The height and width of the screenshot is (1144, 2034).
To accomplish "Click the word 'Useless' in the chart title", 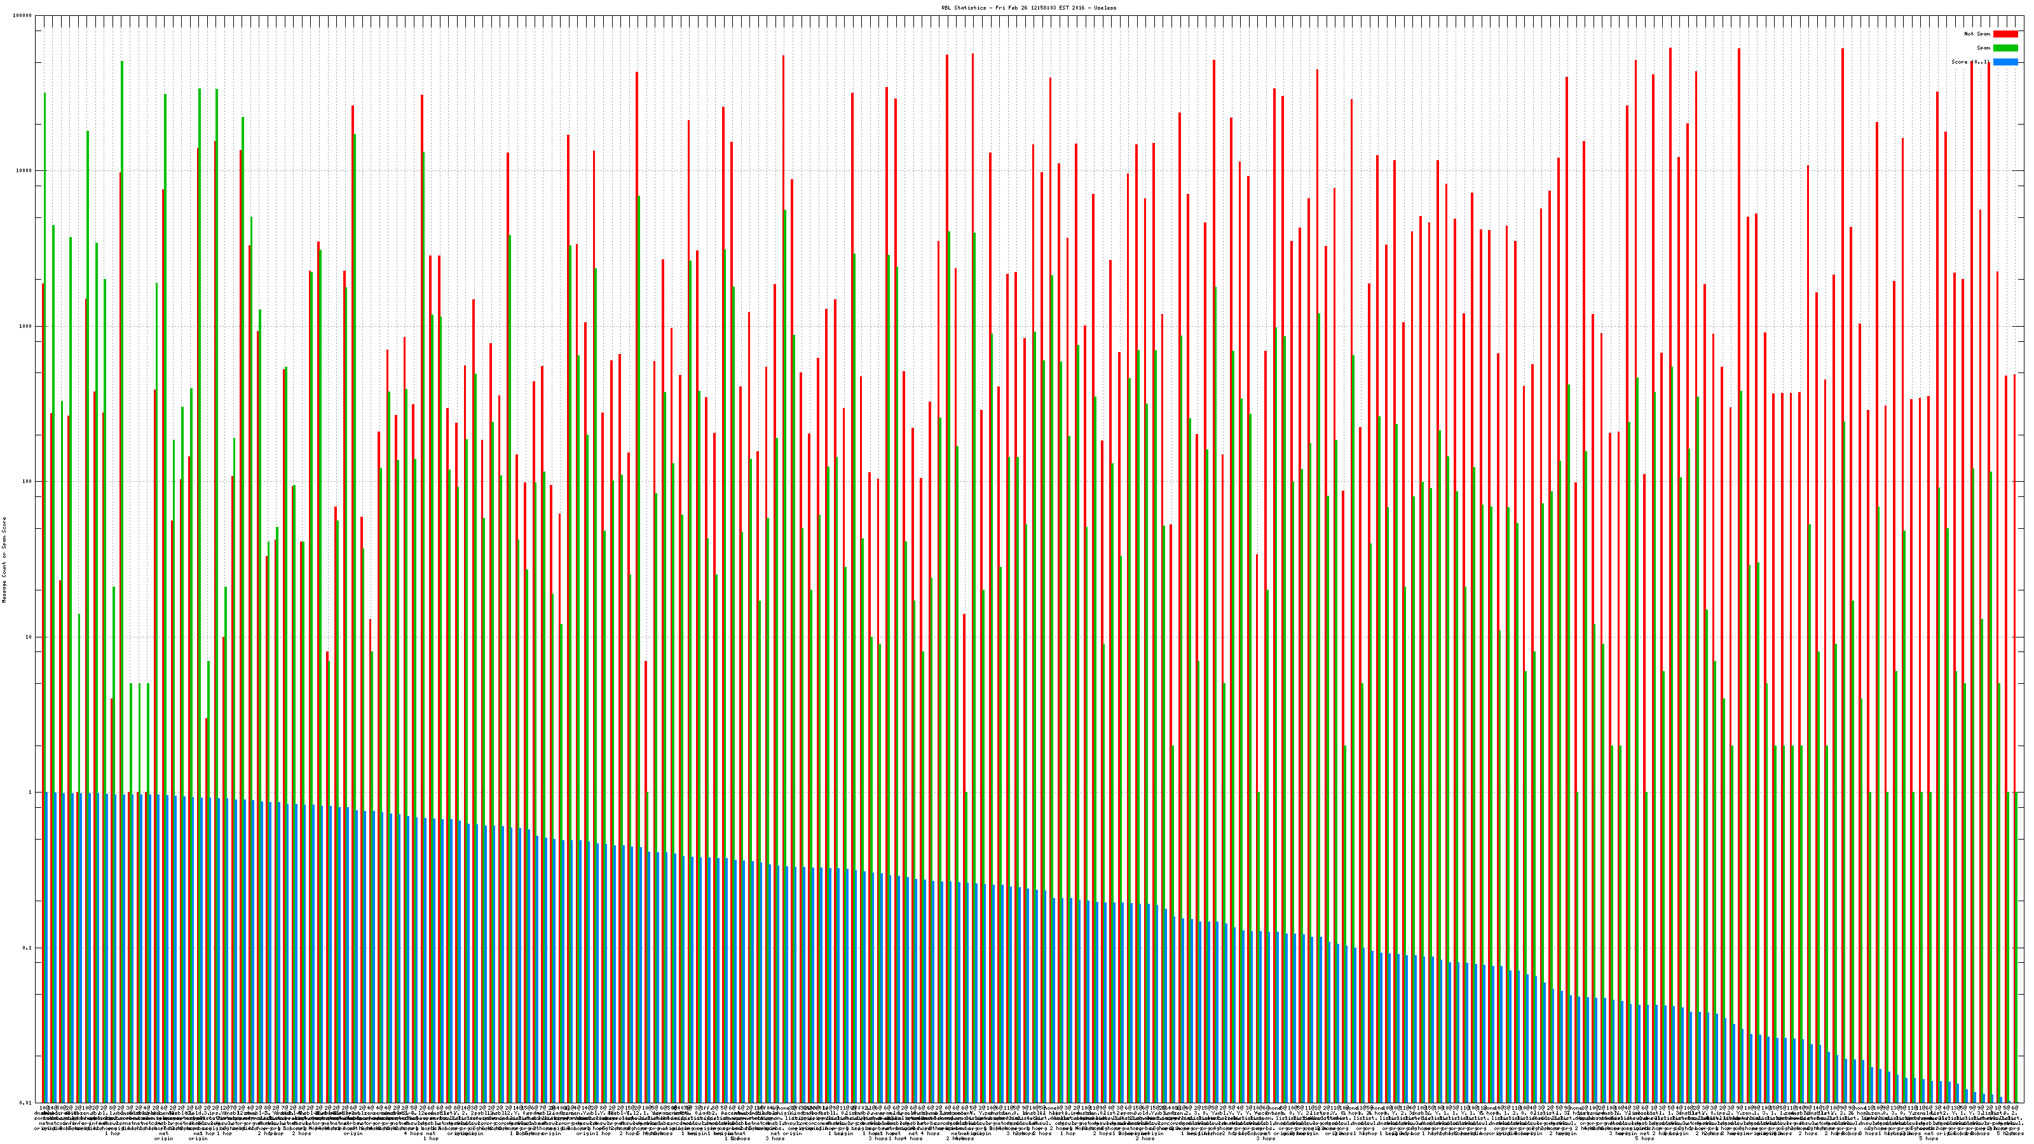I will click(x=1105, y=7).
